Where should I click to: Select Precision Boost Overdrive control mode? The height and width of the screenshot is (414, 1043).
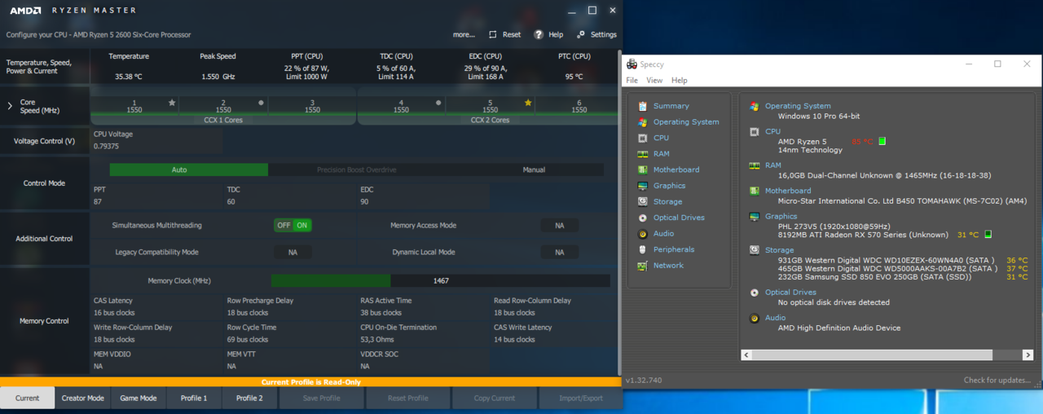(356, 170)
